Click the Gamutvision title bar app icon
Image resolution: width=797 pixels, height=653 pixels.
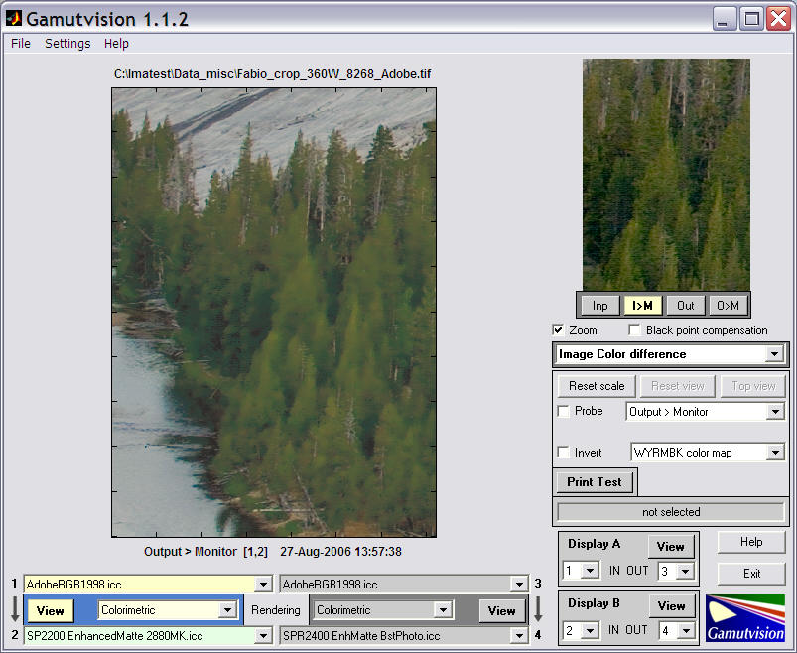pyautogui.click(x=14, y=18)
